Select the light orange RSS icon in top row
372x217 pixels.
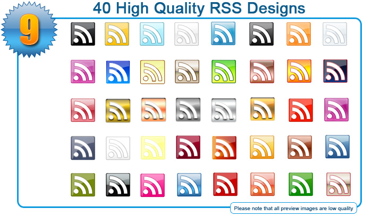click(299, 34)
